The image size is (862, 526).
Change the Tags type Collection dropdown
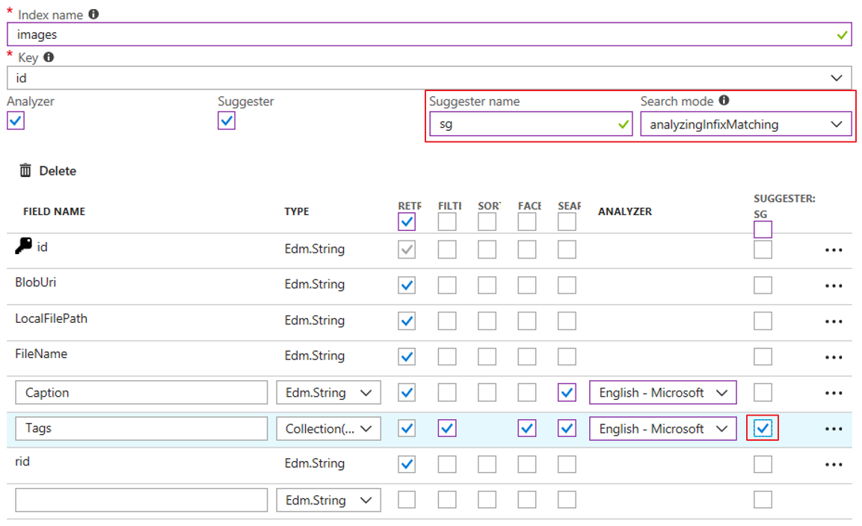328,429
